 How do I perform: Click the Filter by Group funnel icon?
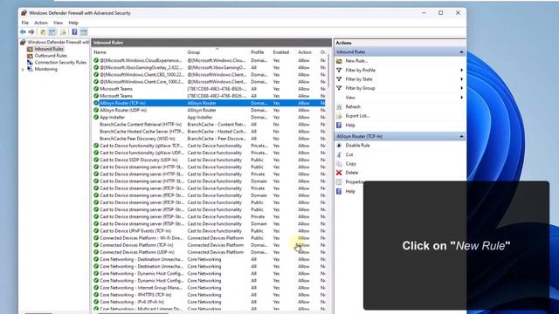(x=339, y=88)
